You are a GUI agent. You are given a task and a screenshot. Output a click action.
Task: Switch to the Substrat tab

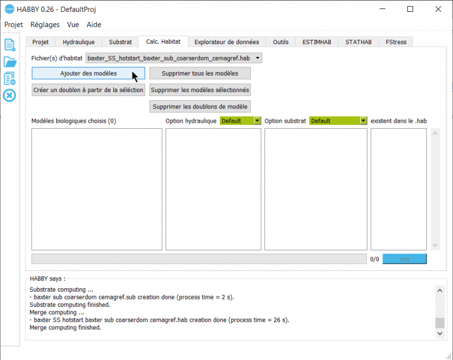click(120, 41)
